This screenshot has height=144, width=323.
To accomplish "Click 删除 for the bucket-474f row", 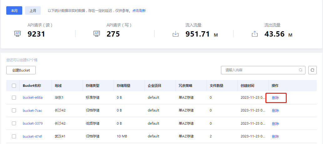I will [x=275, y=137].
